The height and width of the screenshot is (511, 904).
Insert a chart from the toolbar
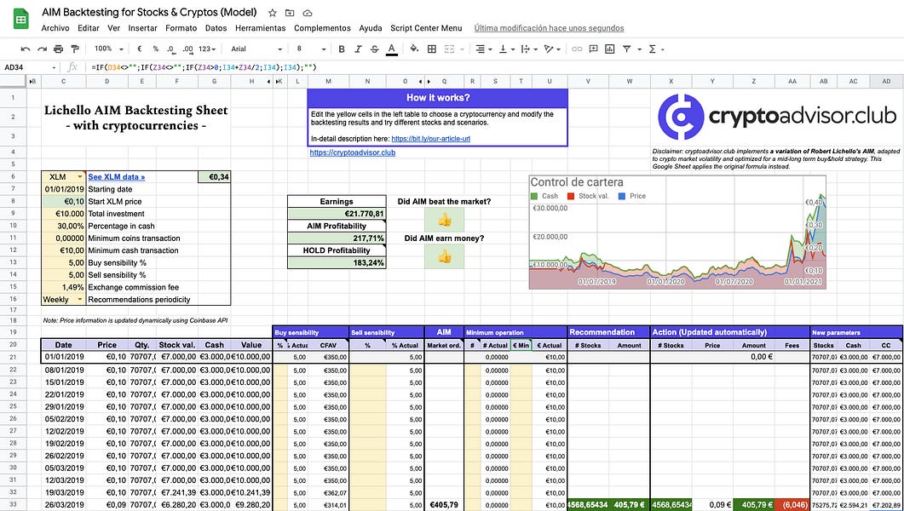point(610,49)
